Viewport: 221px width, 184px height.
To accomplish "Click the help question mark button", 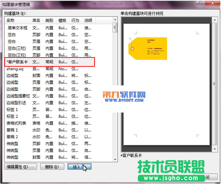I will [x=200, y=3].
